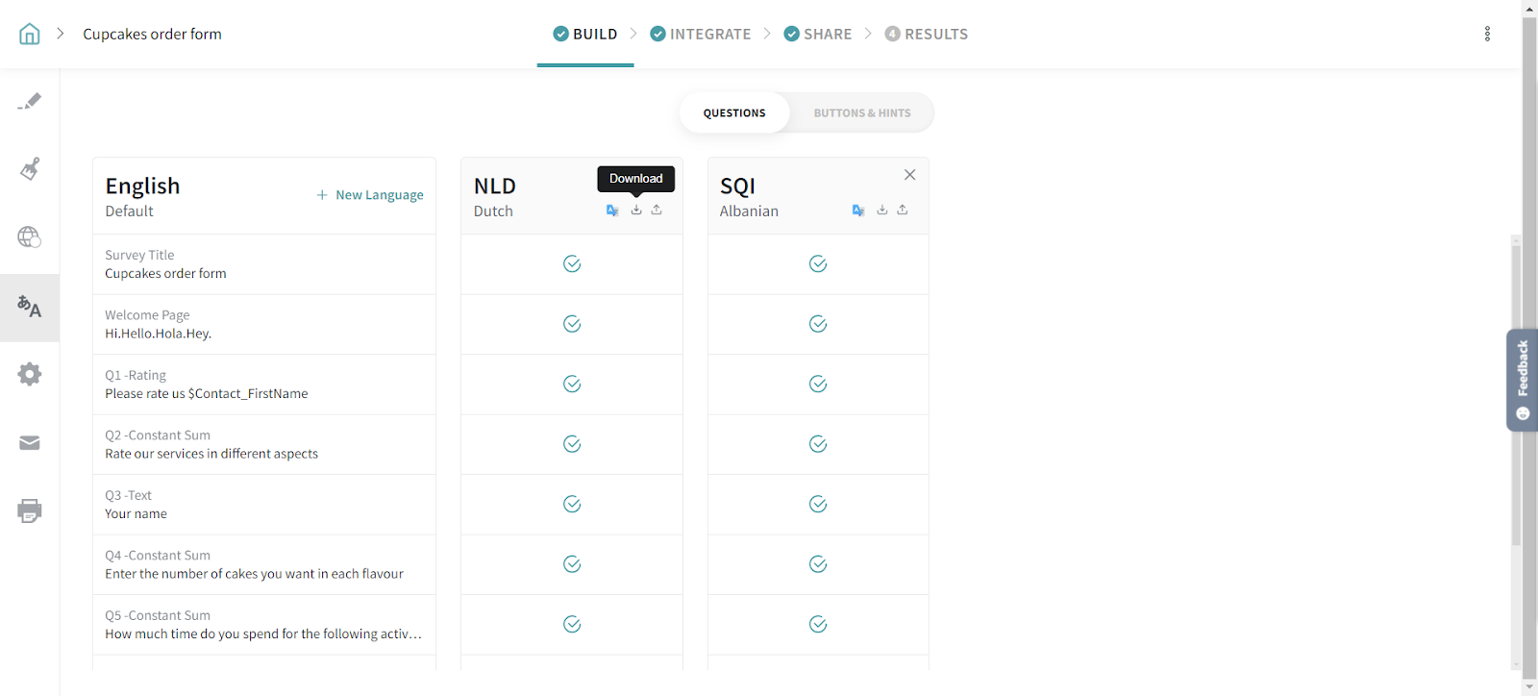Image resolution: width=1538 pixels, height=696 pixels.
Task: Open the settings gear in sidebar
Action: tap(30, 374)
